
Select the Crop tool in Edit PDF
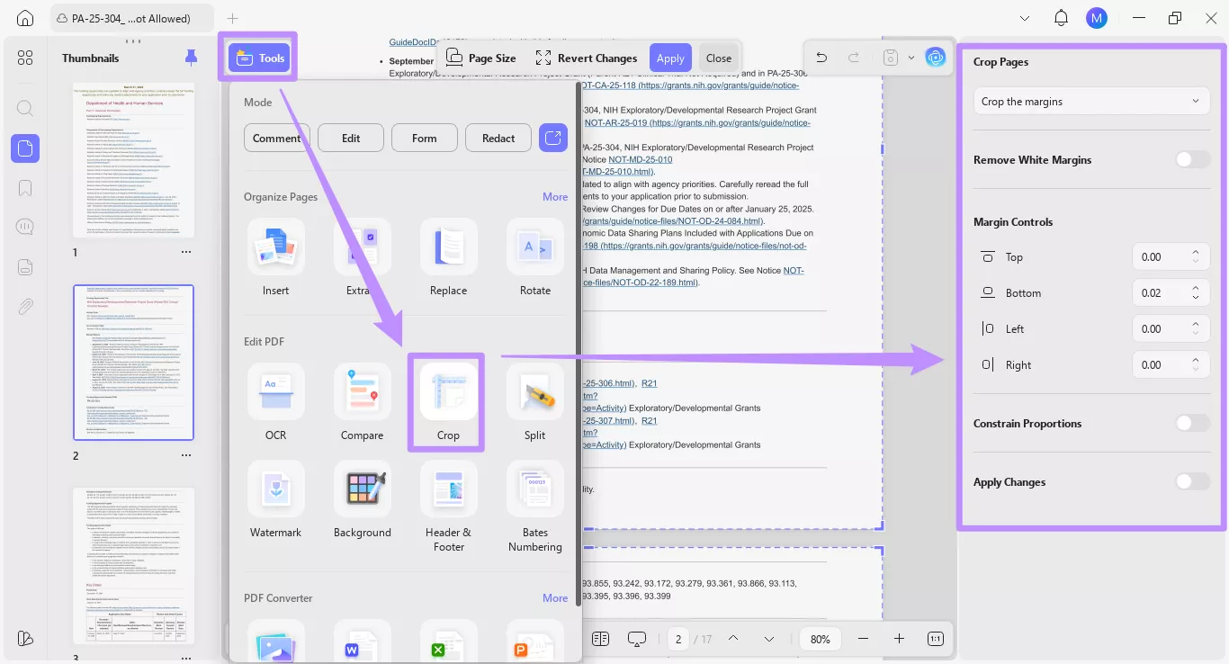point(448,402)
